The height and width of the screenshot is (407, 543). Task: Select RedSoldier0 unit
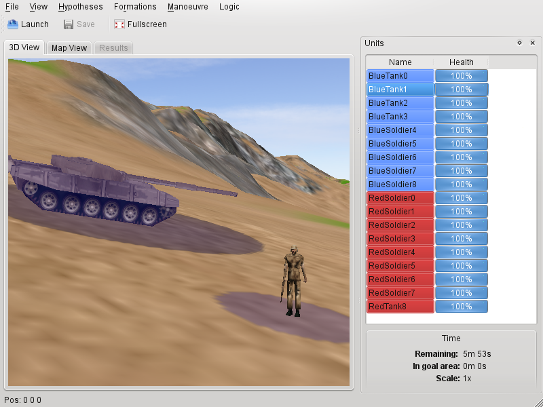pos(400,198)
